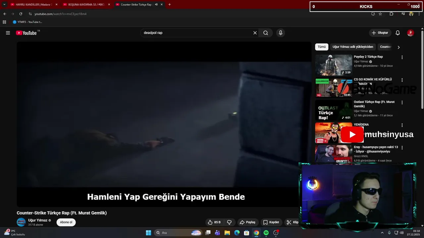Expand the hidden system tray icons
This screenshot has width=424, height=238.
[382, 233]
